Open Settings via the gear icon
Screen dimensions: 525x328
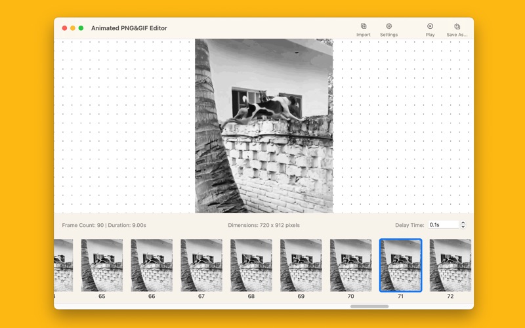click(388, 27)
